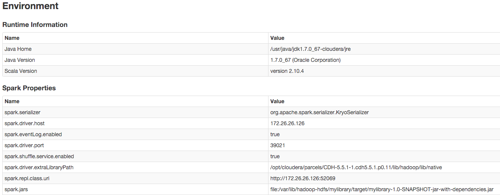Click the spark.driver.port value 39021
500x195 pixels.
(278, 145)
